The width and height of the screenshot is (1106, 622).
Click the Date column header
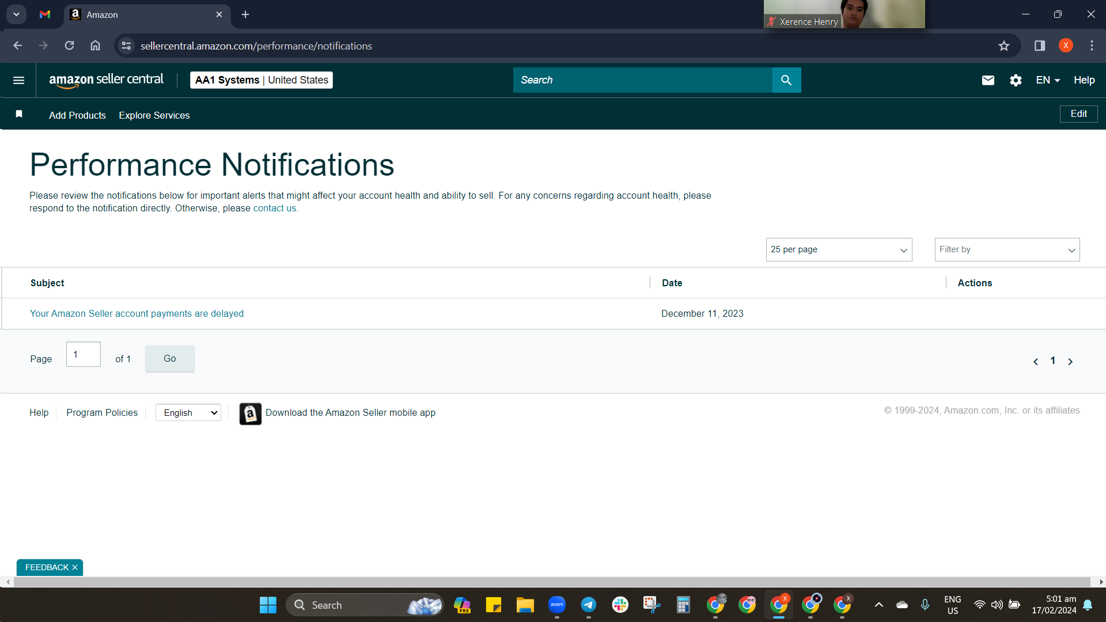tap(672, 283)
